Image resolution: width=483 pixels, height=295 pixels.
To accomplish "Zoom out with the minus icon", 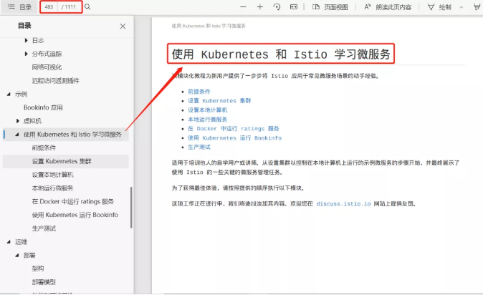I will click(x=244, y=6).
